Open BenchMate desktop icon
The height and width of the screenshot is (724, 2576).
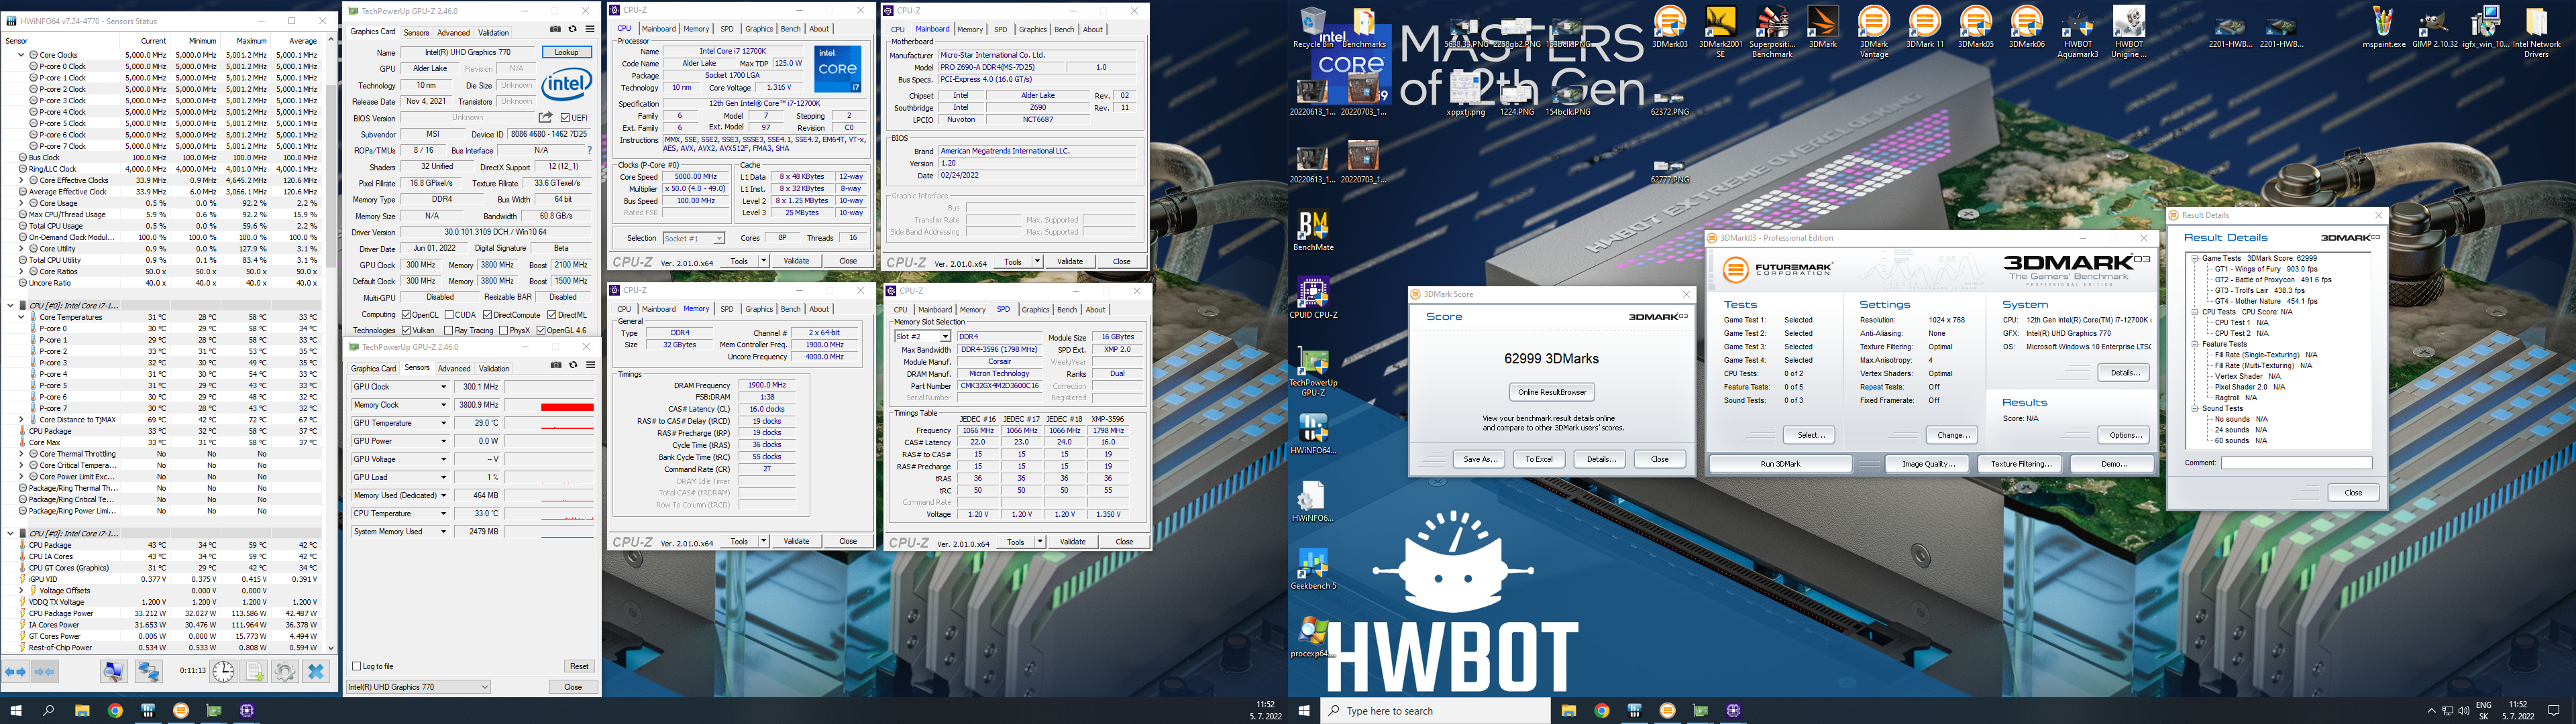pyautogui.click(x=1312, y=231)
